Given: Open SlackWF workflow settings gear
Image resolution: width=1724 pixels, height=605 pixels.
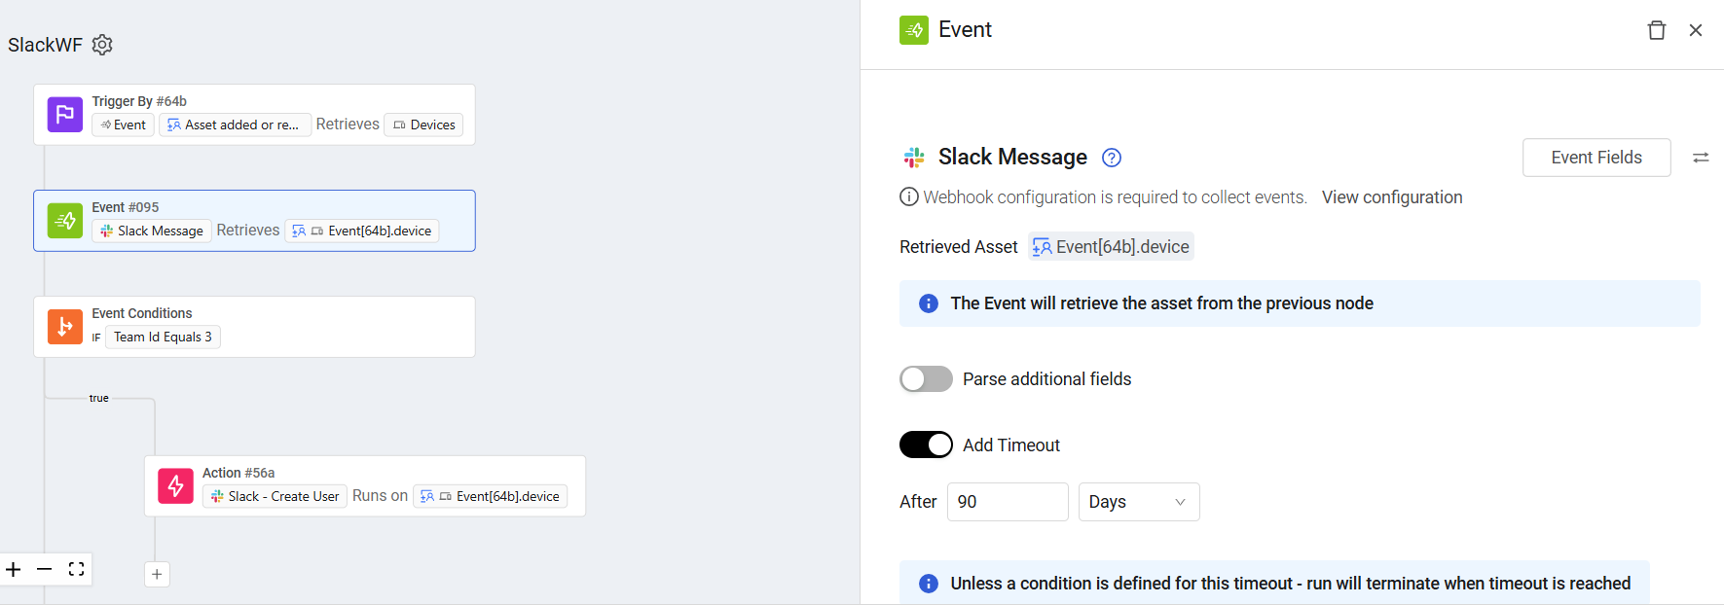Looking at the screenshot, I should coord(102,45).
